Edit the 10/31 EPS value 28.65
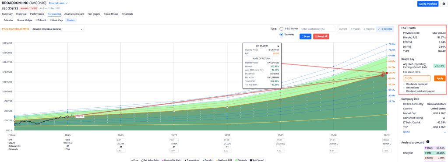Viewport: 448px width, 162px height. [x=386, y=140]
